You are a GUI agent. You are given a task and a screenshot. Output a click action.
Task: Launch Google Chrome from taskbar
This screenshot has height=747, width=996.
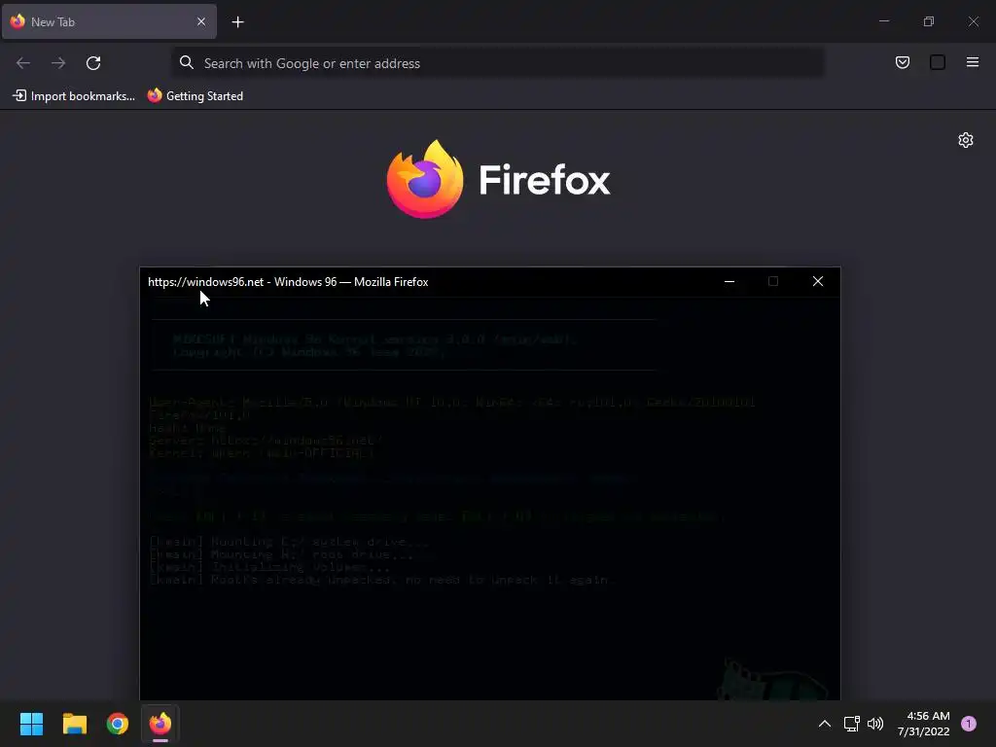tap(118, 724)
